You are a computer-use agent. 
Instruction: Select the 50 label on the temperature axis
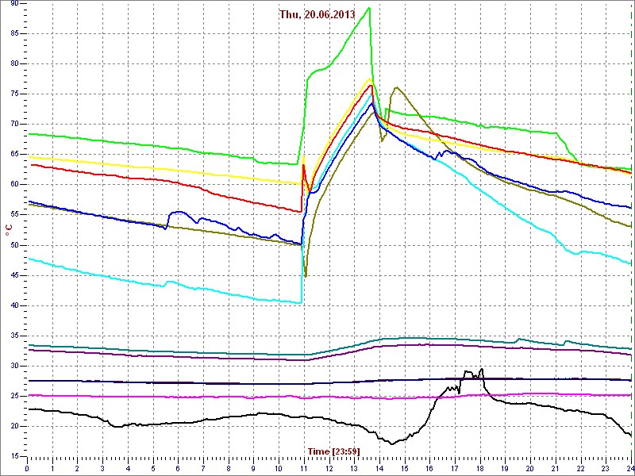pos(13,245)
